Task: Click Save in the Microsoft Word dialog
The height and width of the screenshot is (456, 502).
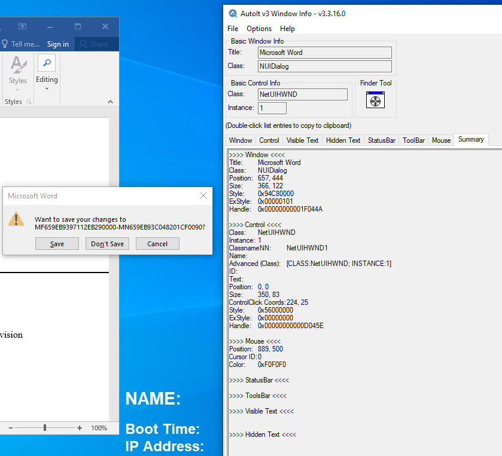Action: [x=57, y=244]
